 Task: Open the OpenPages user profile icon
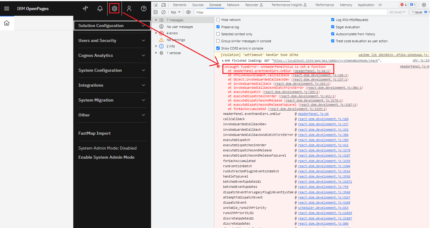point(129,8)
